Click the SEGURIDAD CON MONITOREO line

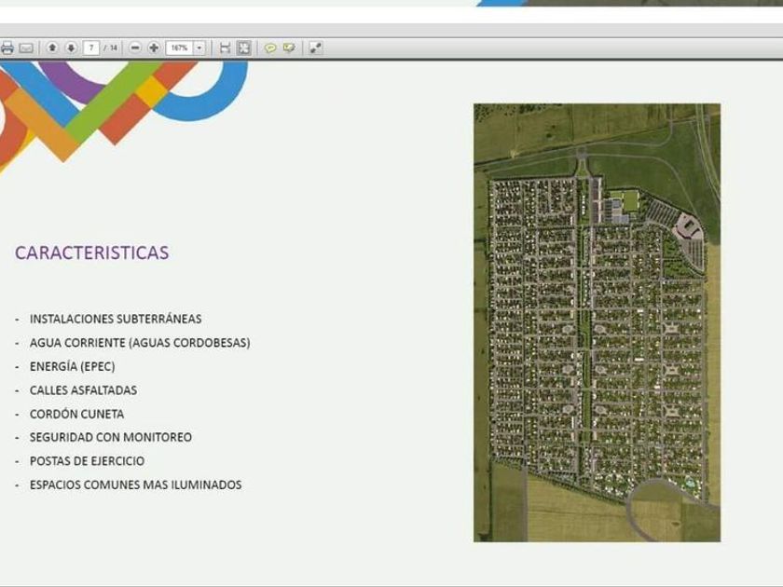pos(111,437)
